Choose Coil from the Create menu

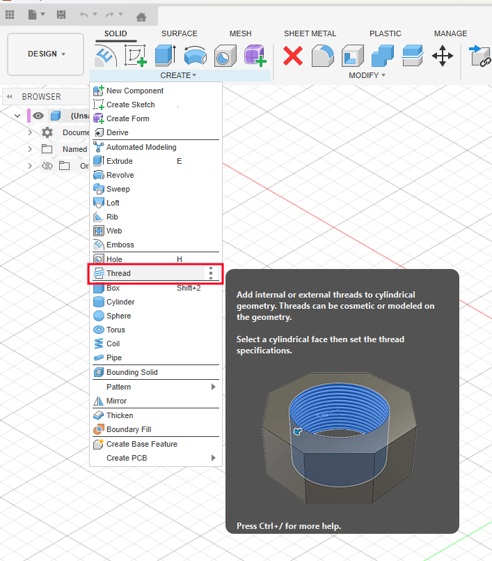click(156, 344)
